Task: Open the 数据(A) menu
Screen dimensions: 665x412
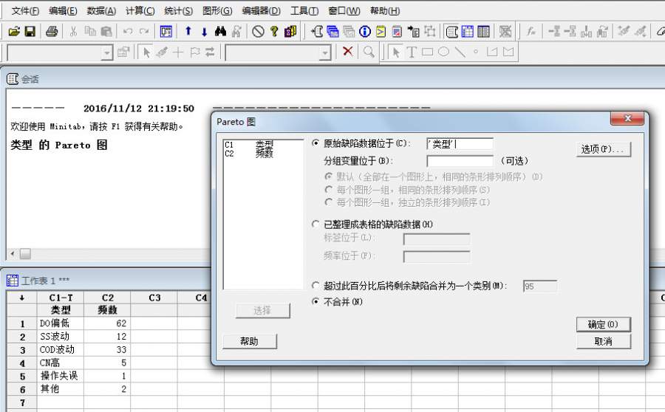Action: click(x=101, y=11)
